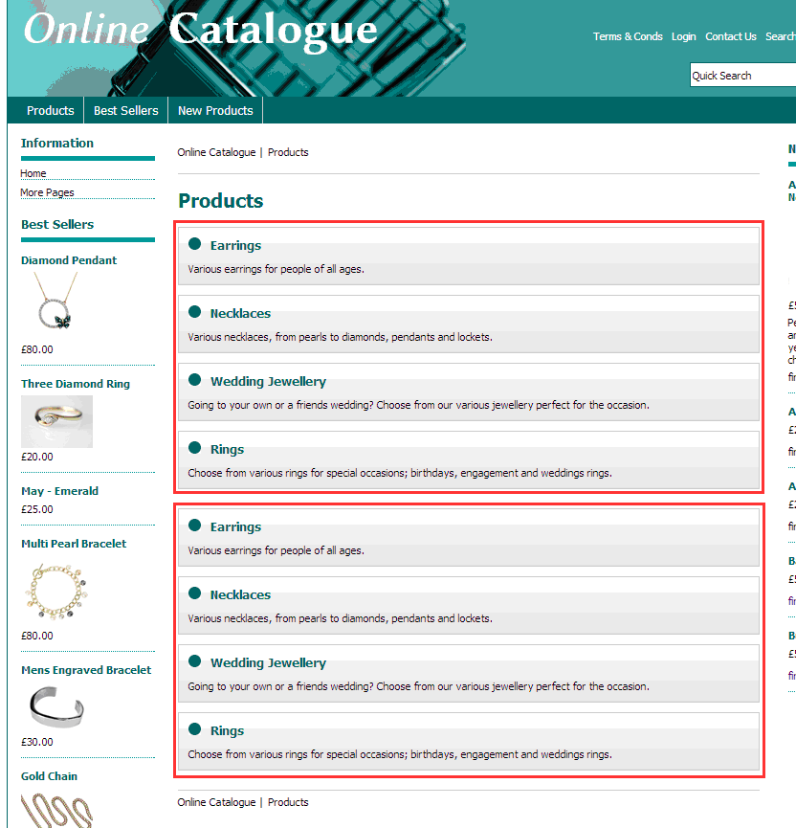Screen dimensions: 796x828
Task: Open the Contact Us page
Action: coord(730,36)
